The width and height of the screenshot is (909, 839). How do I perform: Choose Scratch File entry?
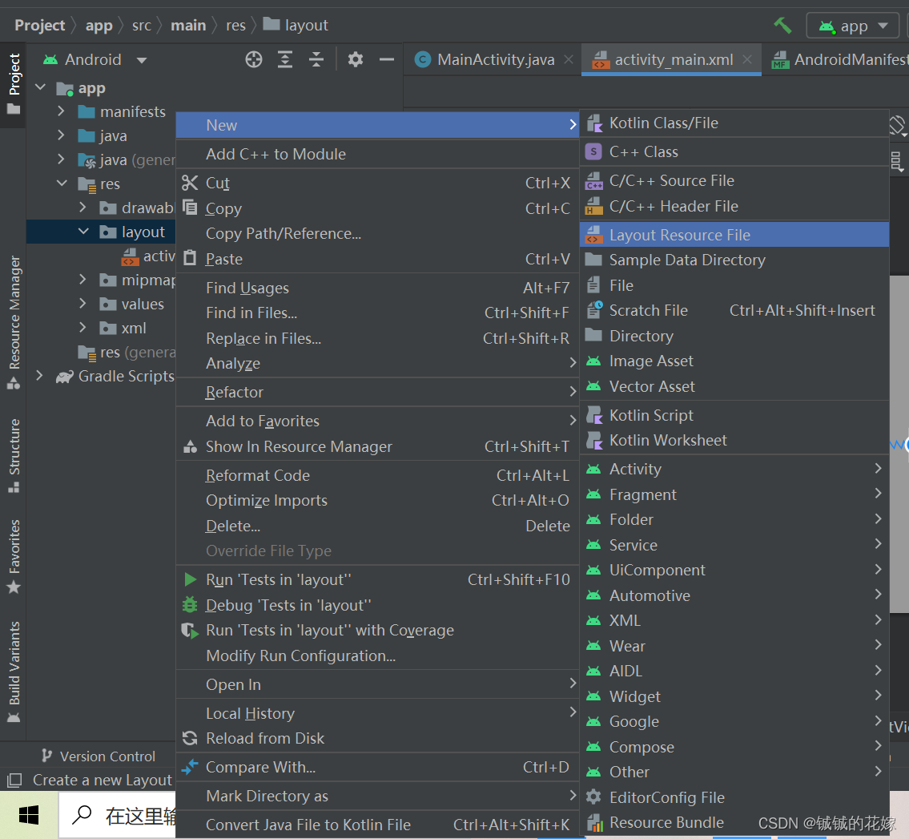(734, 310)
